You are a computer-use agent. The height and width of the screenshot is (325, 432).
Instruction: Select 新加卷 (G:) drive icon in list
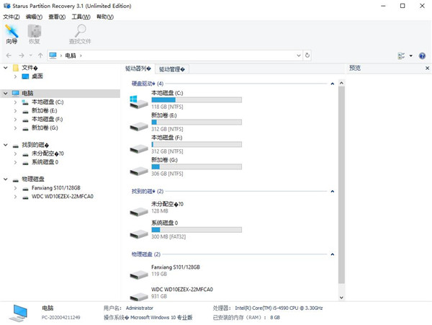click(x=138, y=171)
